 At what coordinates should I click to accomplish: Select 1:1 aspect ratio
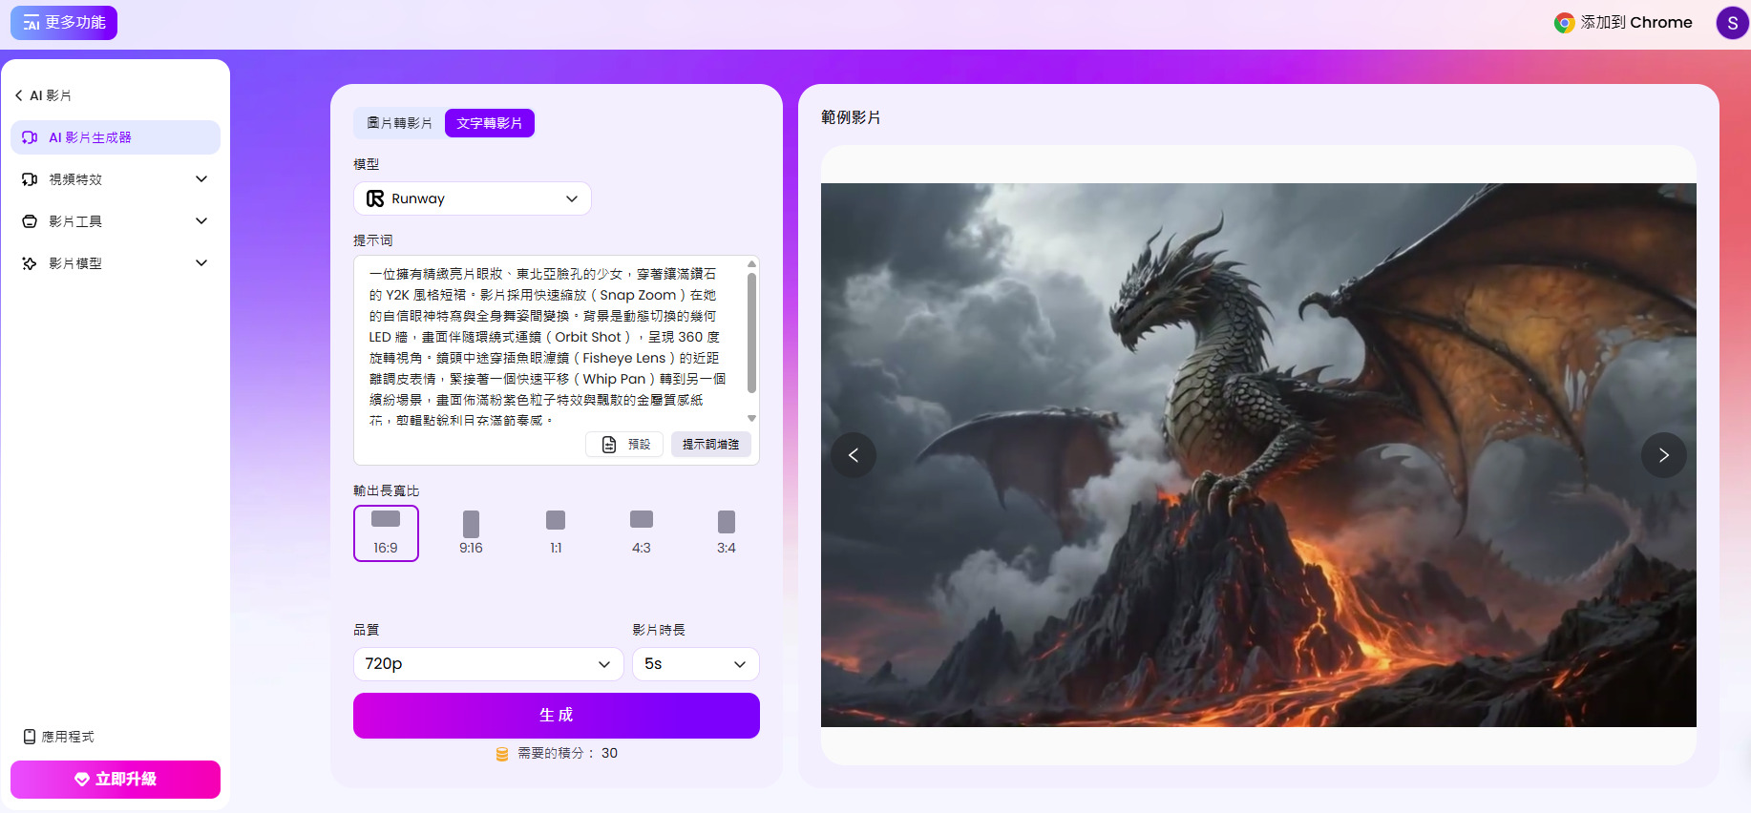556,533
